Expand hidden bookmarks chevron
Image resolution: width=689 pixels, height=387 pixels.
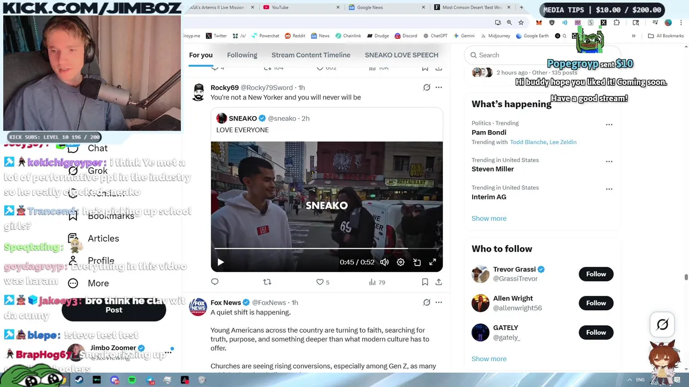coord(634,36)
